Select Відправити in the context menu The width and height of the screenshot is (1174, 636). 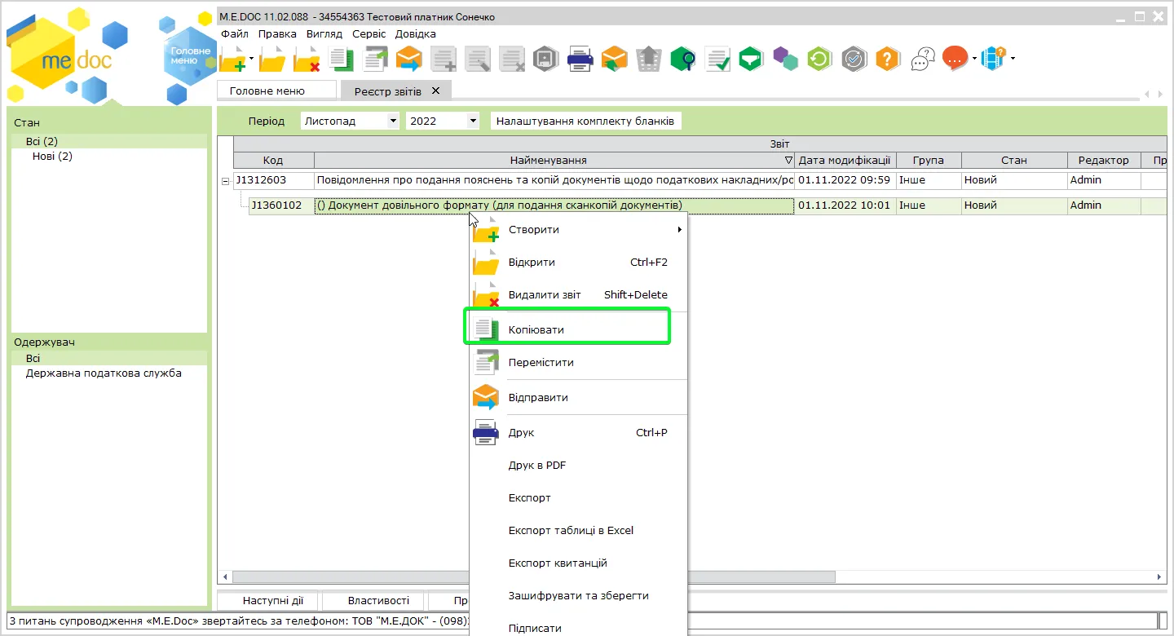click(580, 398)
